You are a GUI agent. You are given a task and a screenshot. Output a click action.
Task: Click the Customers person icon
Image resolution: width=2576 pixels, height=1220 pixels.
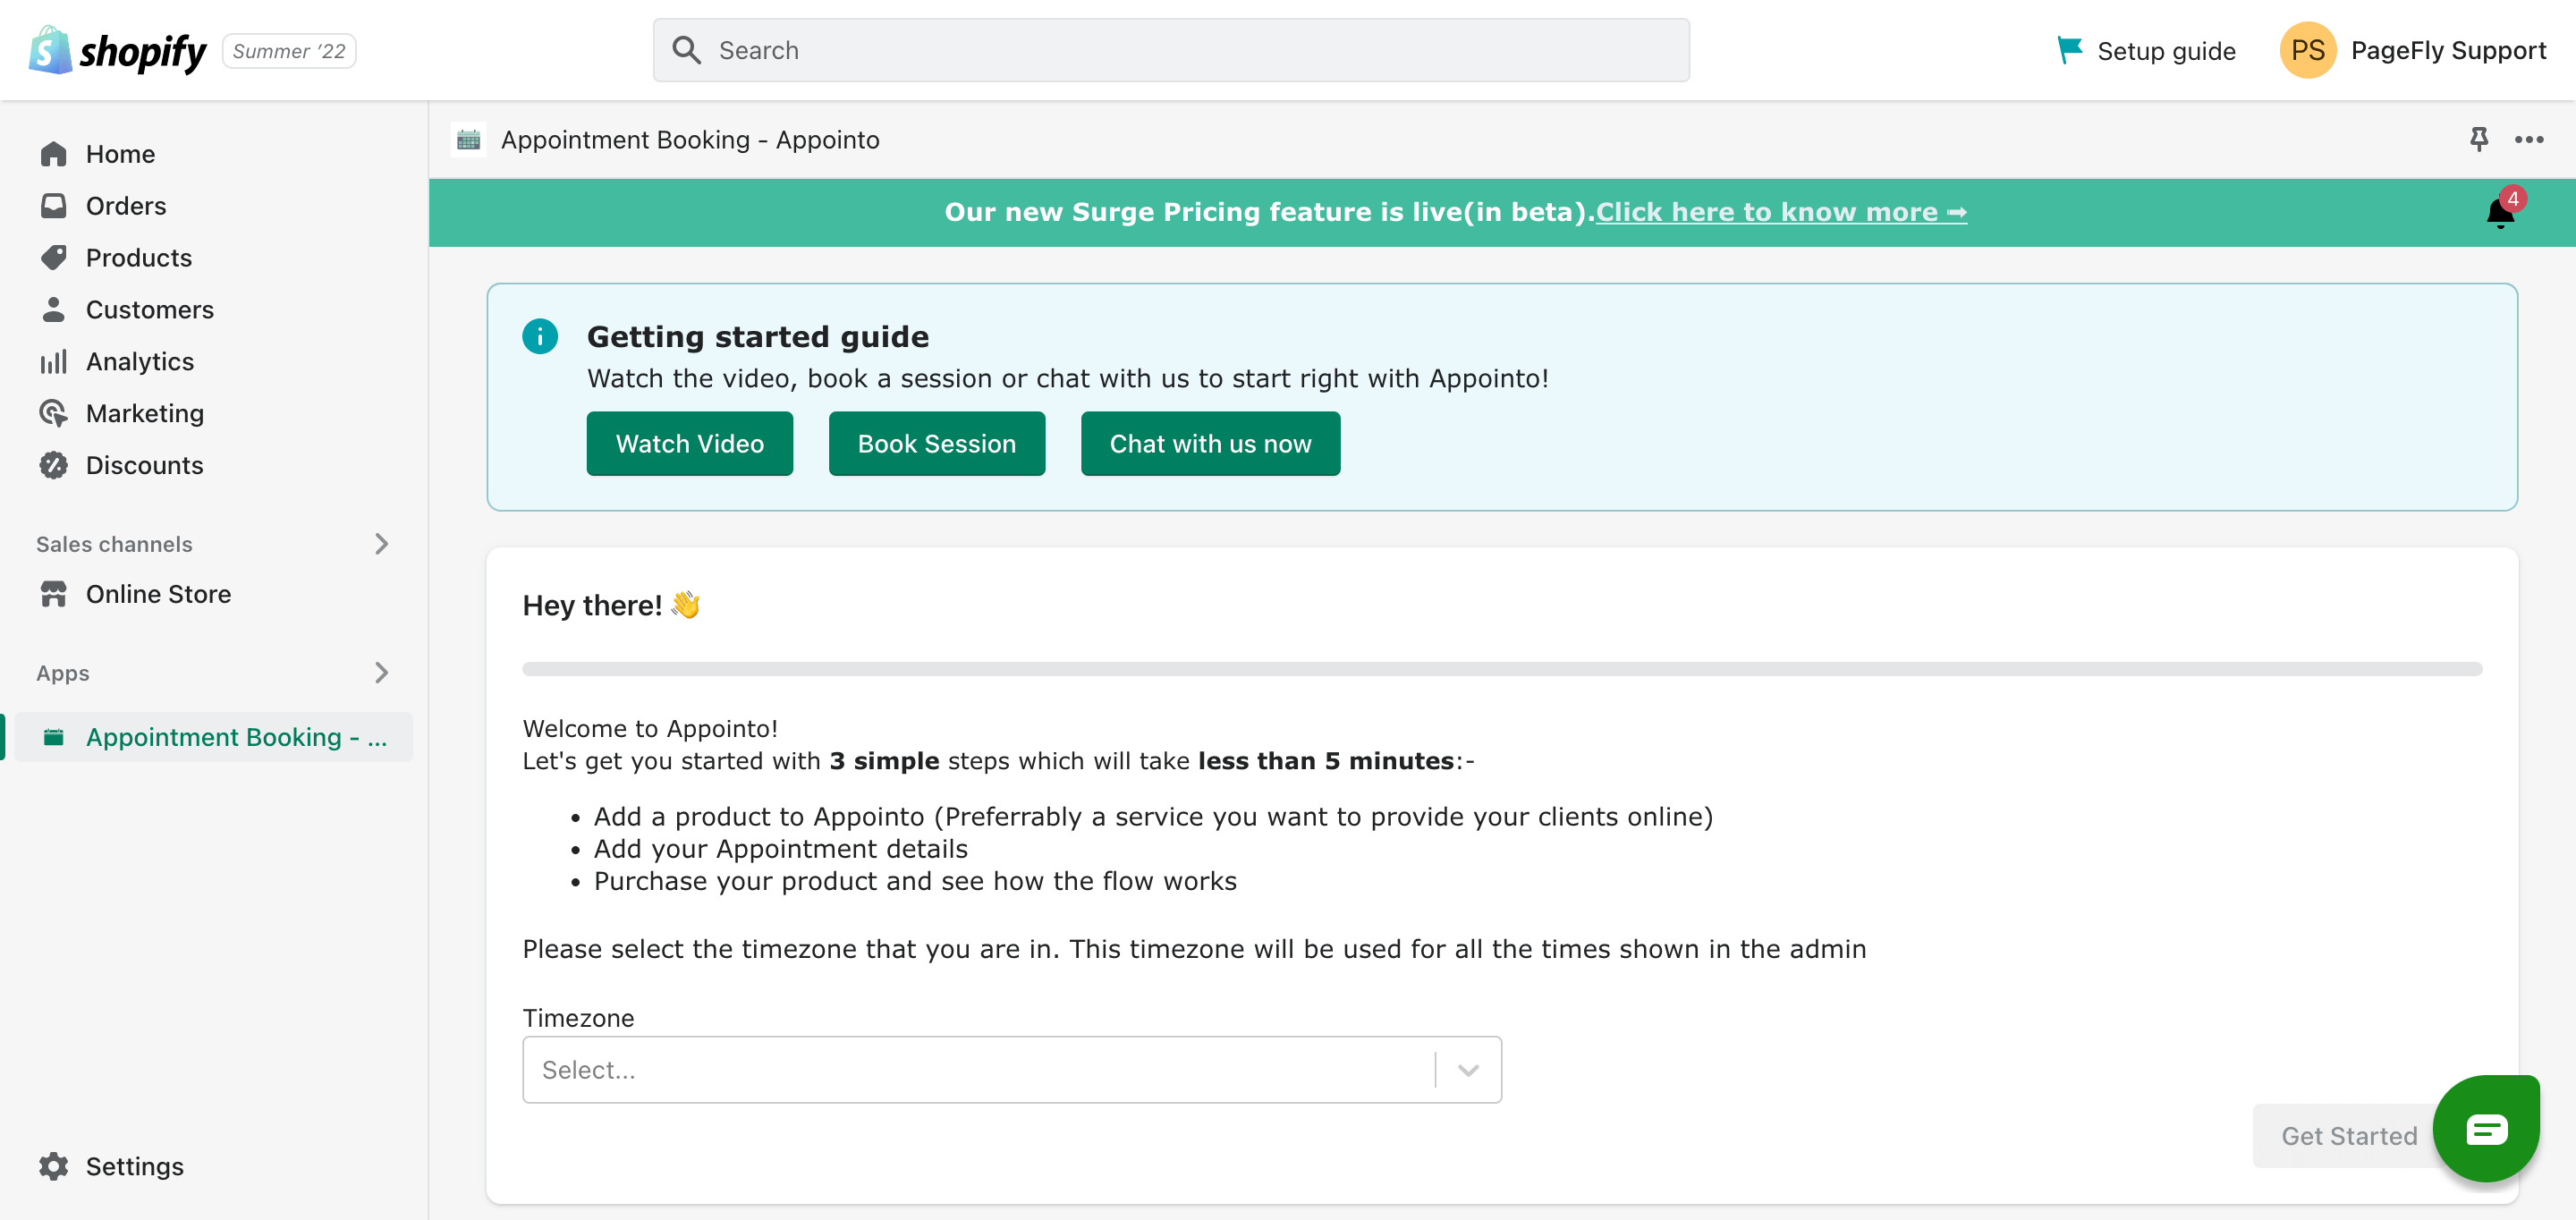[x=53, y=310]
